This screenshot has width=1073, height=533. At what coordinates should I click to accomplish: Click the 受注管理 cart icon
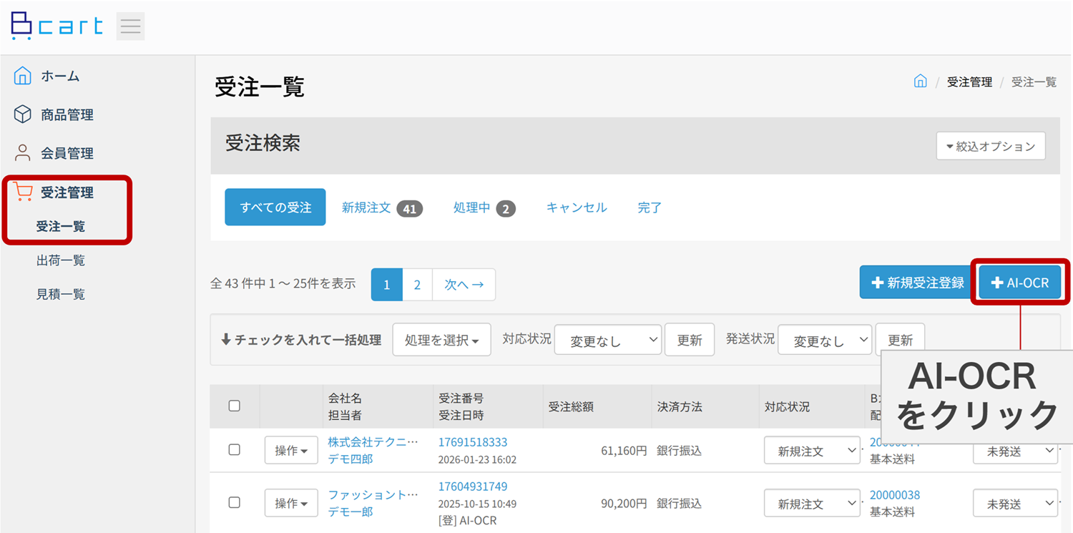tap(23, 192)
